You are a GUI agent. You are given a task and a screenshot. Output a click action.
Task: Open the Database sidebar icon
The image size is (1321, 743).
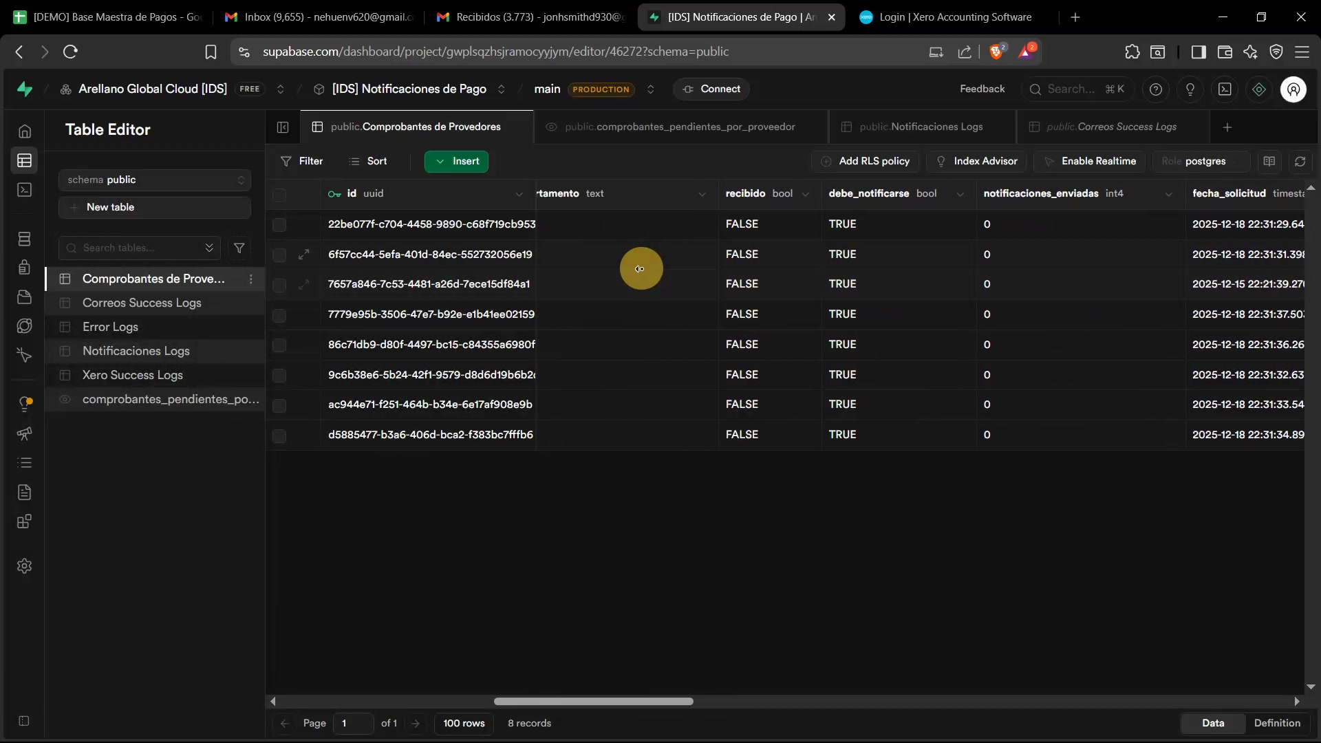25,239
